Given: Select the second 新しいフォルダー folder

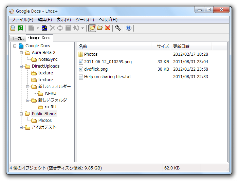Looking at the screenshot, I should tap(54, 100).
